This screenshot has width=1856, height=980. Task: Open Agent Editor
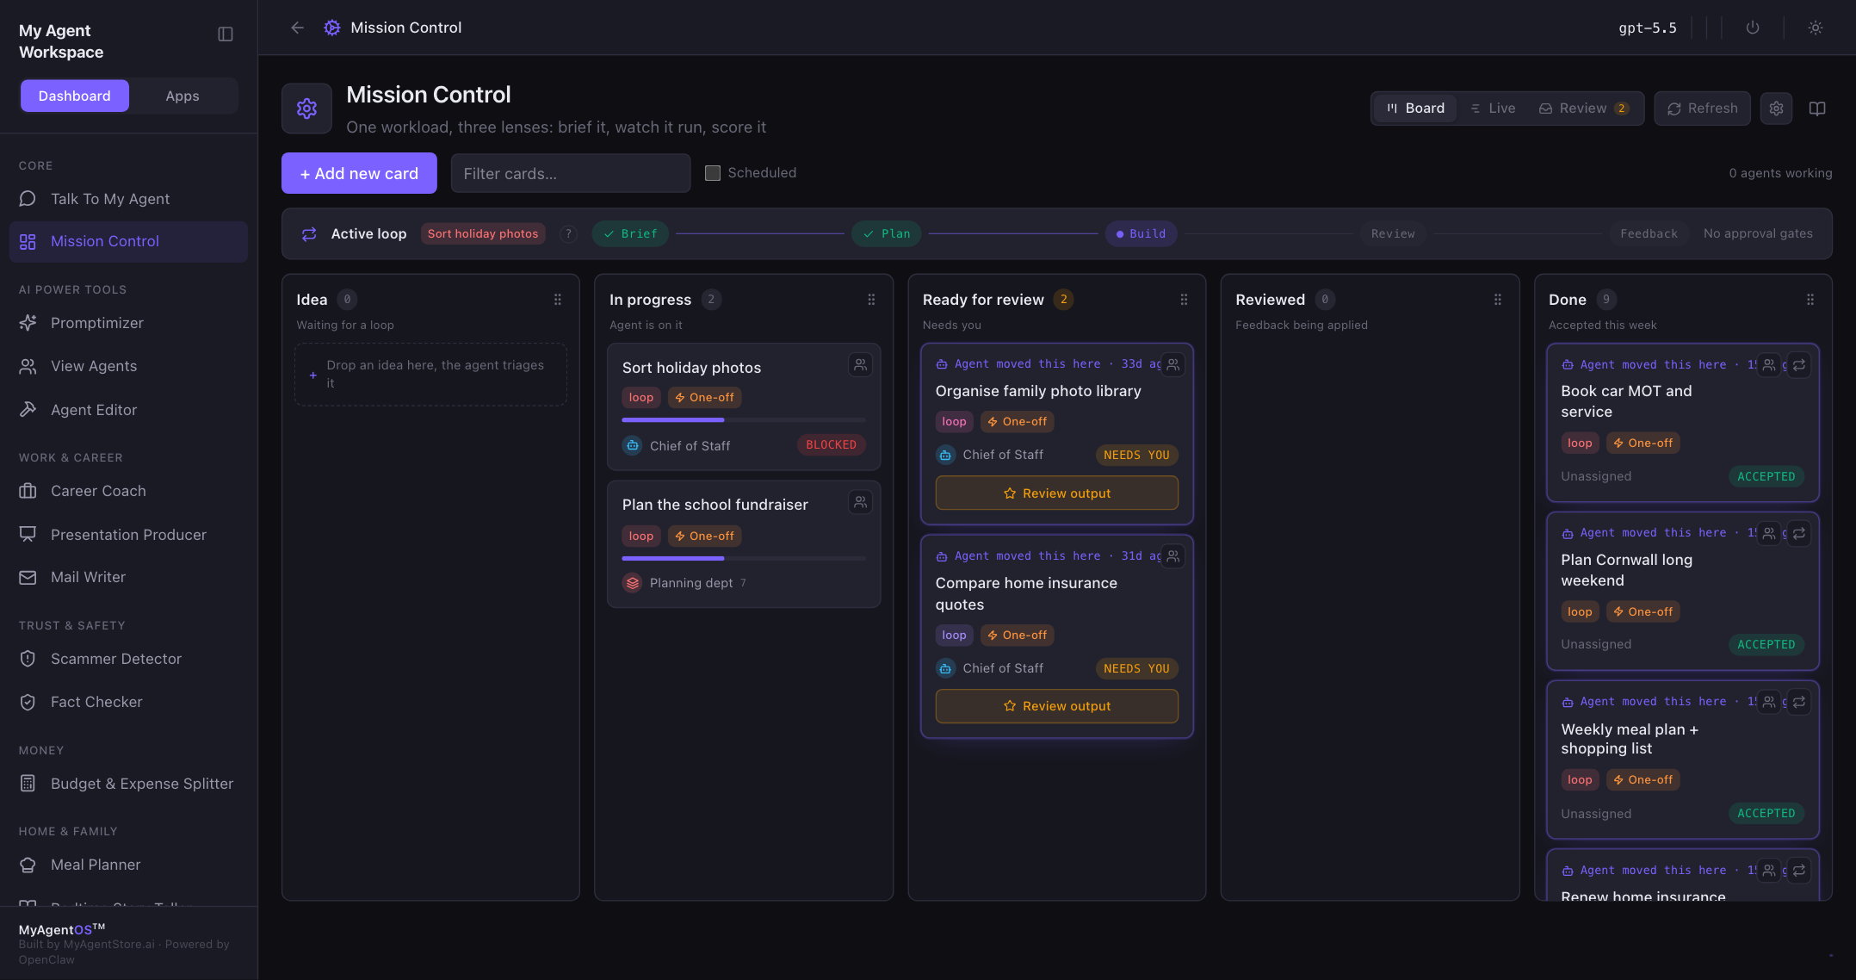[128, 410]
